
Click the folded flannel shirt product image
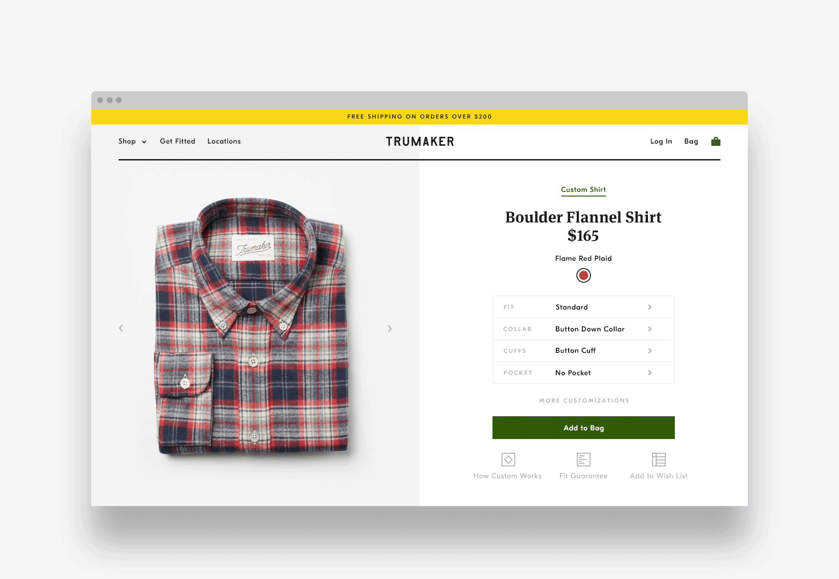pos(252,326)
